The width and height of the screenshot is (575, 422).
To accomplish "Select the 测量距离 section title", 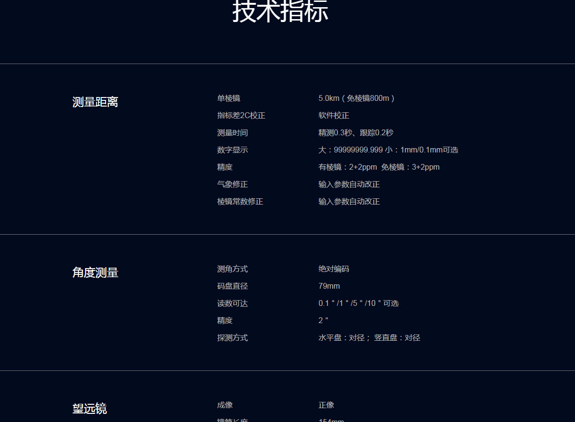I will point(95,102).
